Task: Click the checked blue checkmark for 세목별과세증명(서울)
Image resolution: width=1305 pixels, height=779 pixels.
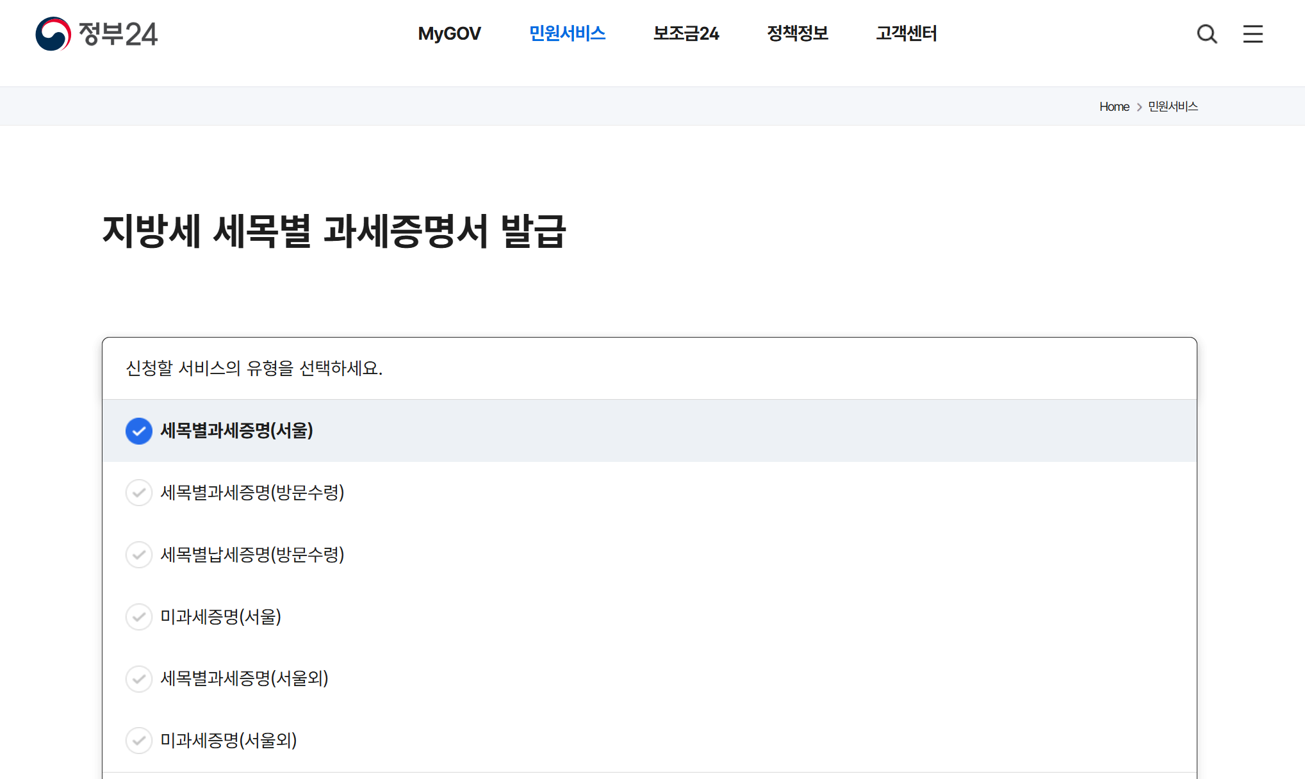Action: click(139, 431)
